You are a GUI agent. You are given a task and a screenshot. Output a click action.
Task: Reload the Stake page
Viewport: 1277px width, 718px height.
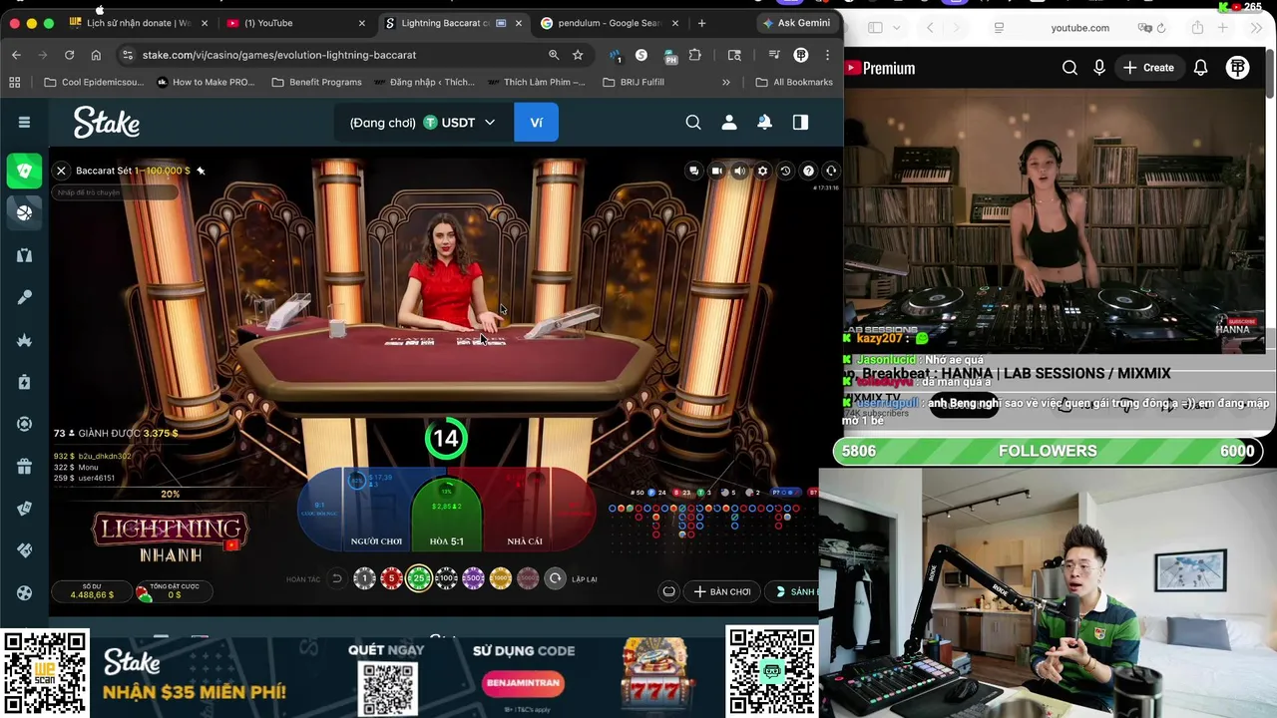[69, 55]
